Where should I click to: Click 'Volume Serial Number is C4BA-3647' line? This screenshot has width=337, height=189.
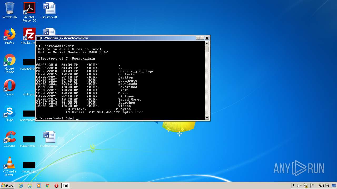point(73,52)
